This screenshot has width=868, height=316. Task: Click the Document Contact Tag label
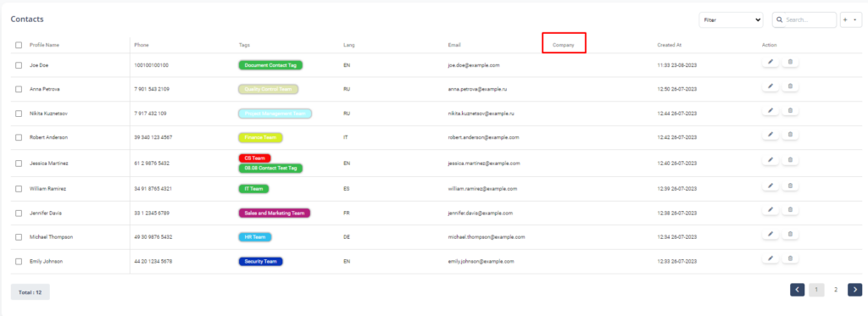click(x=270, y=65)
